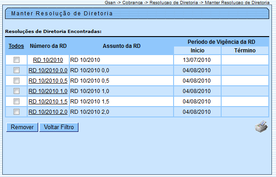Click the Início column header
The height and width of the screenshot is (177, 276).
point(198,51)
